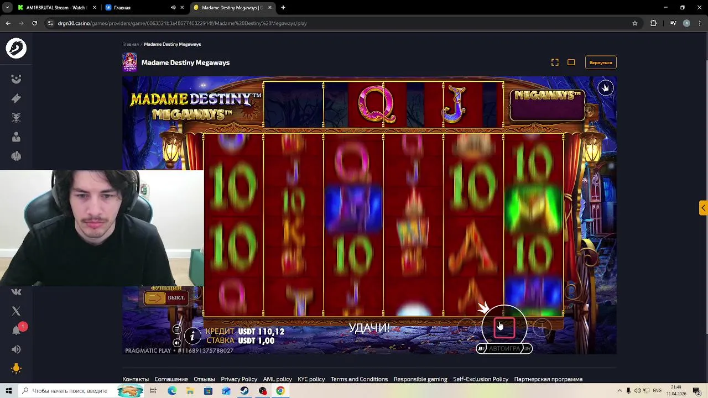Bookmark this page with star icon

point(635,23)
